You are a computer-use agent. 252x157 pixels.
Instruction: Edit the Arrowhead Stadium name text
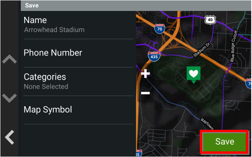(x=54, y=30)
